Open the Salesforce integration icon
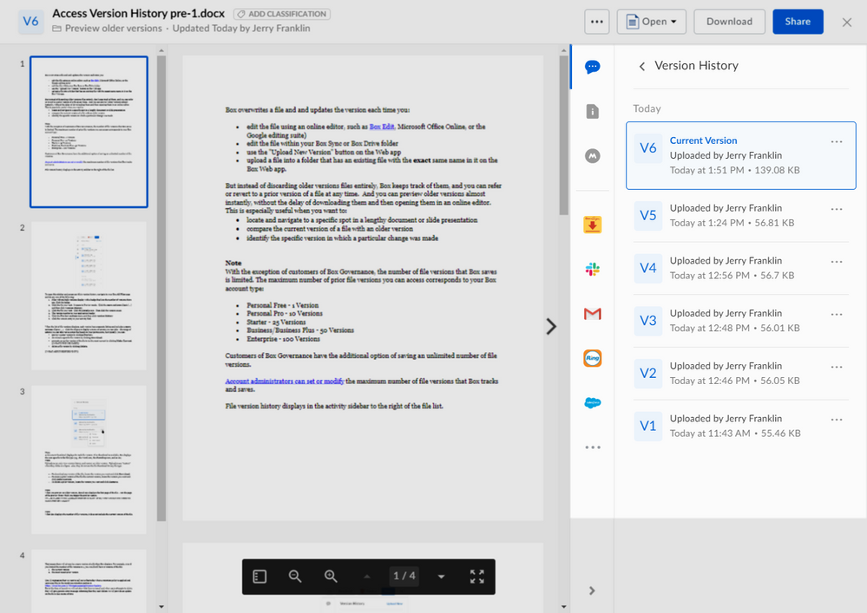Viewport: 867px width, 613px height. tap(592, 402)
